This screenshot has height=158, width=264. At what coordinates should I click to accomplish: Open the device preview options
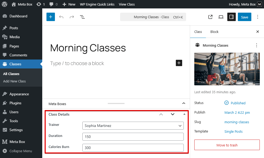[221, 17]
